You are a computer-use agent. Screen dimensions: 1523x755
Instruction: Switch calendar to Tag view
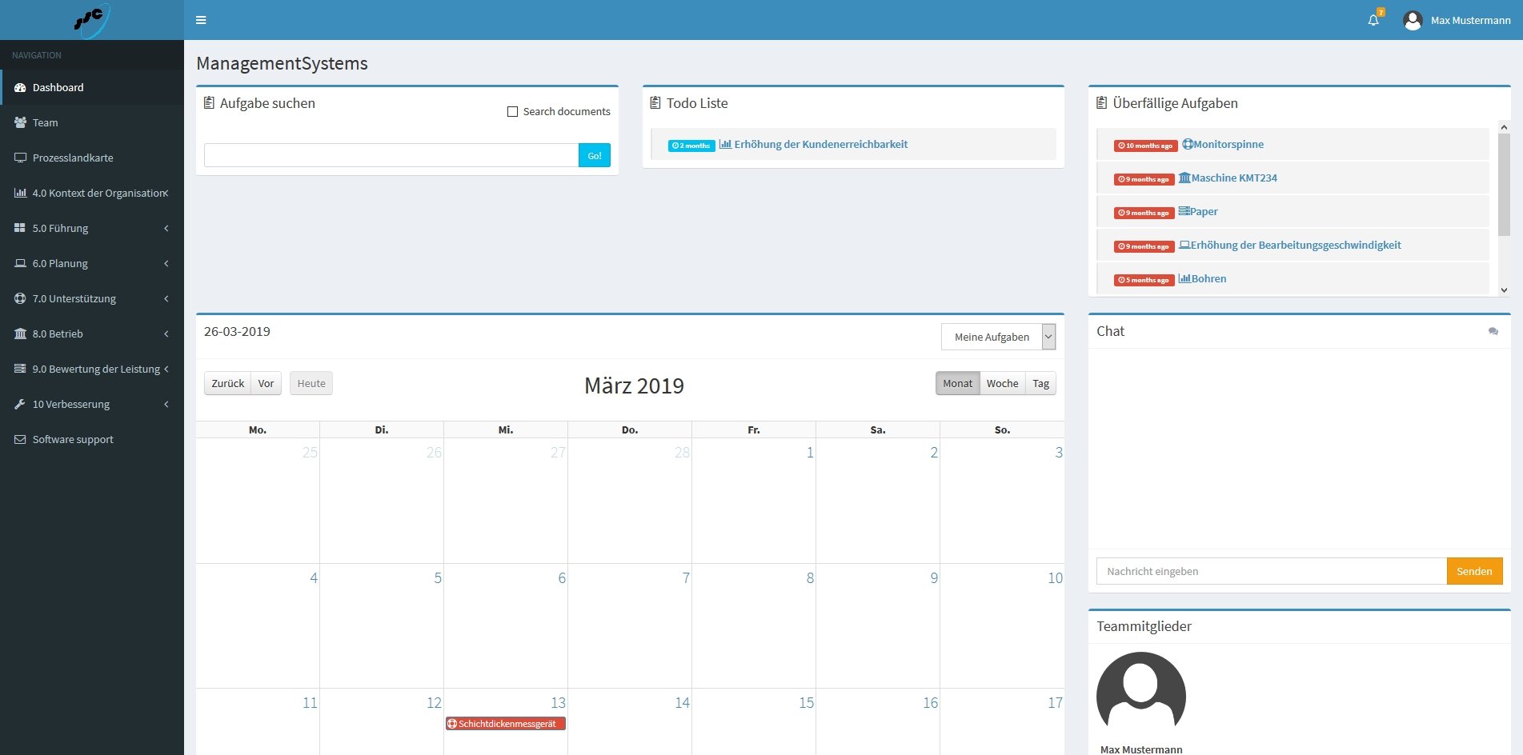coord(1040,383)
